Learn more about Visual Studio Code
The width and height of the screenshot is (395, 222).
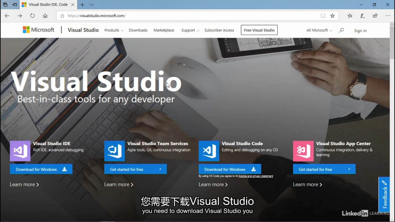213,185
